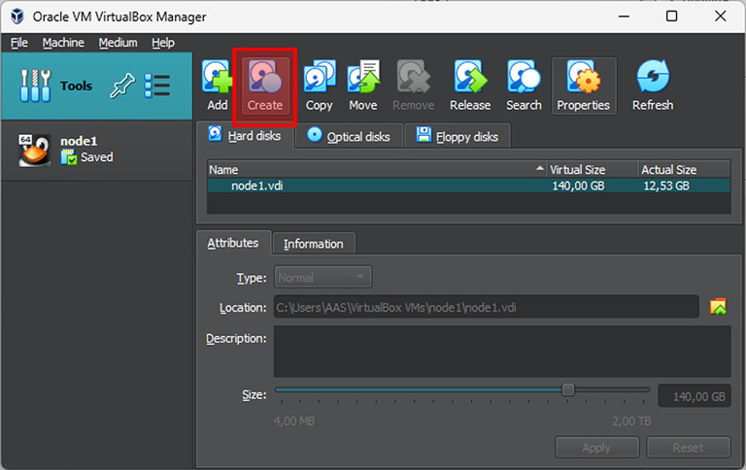Viewport: 746px width, 470px height.
Task: Click the Reset button
Action: tap(688, 447)
